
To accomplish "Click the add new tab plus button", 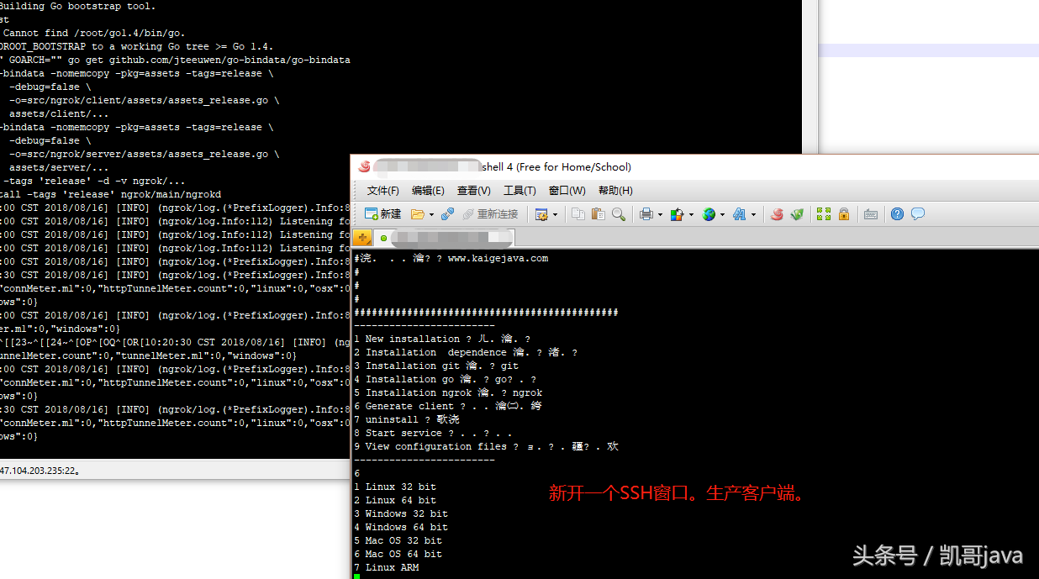I will [362, 238].
